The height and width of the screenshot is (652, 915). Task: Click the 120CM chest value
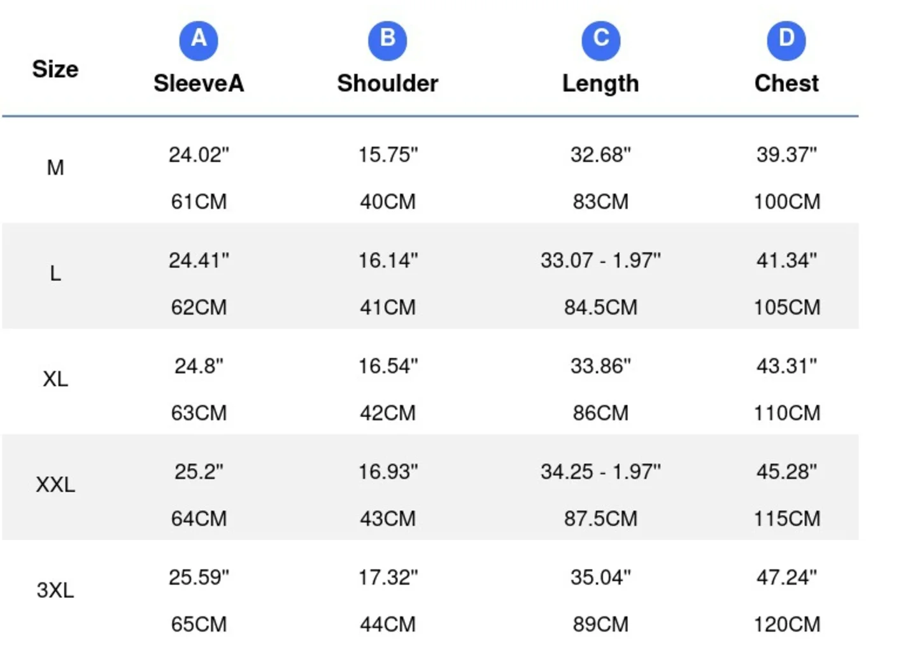[787, 625]
